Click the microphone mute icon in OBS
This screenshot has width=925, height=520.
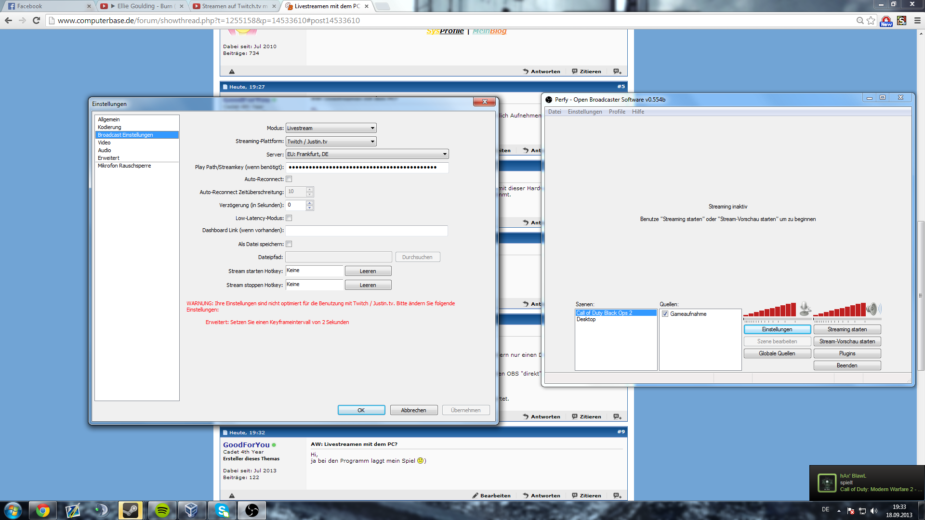(805, 308)
